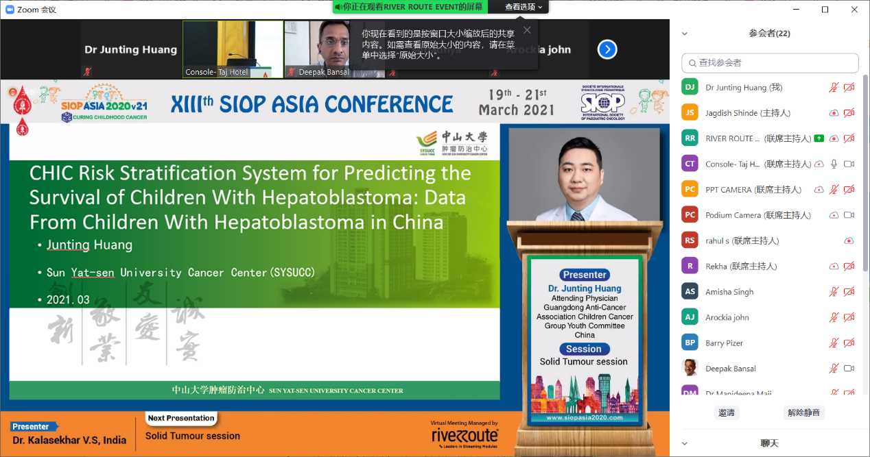Click the 参会者(22) participants panel title
Viewport: 870px width, 457px height.
tap(770, 33)
